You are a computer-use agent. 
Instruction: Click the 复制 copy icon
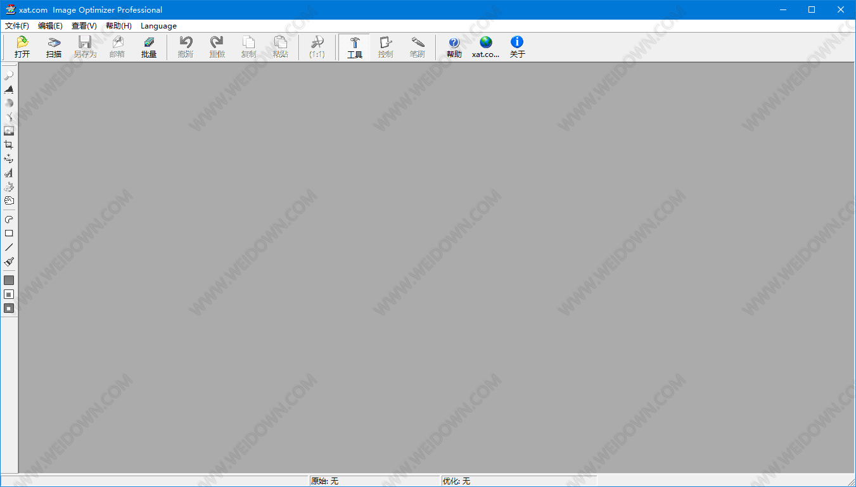pyautogui.click(x=249, y=47)
